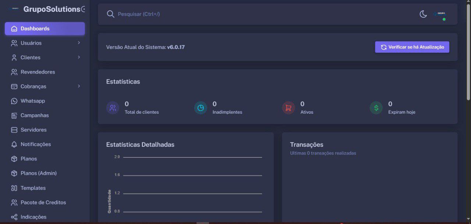Click the search magnifier icon
This screenshot has width=471, height=224.
point(110,14)
